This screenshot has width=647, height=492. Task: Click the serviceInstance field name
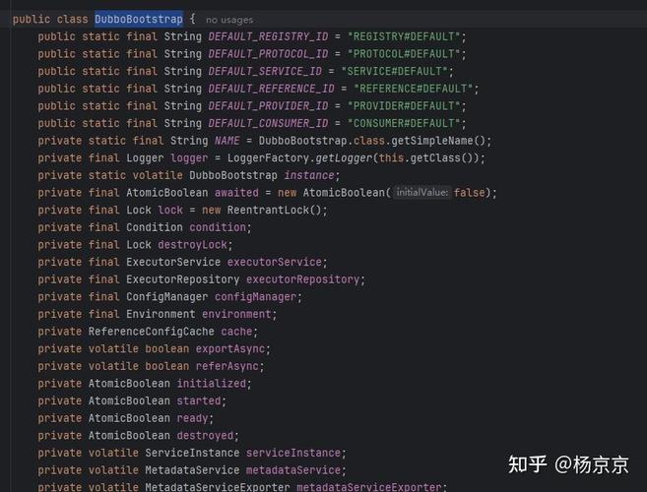[x=293, y=453]
